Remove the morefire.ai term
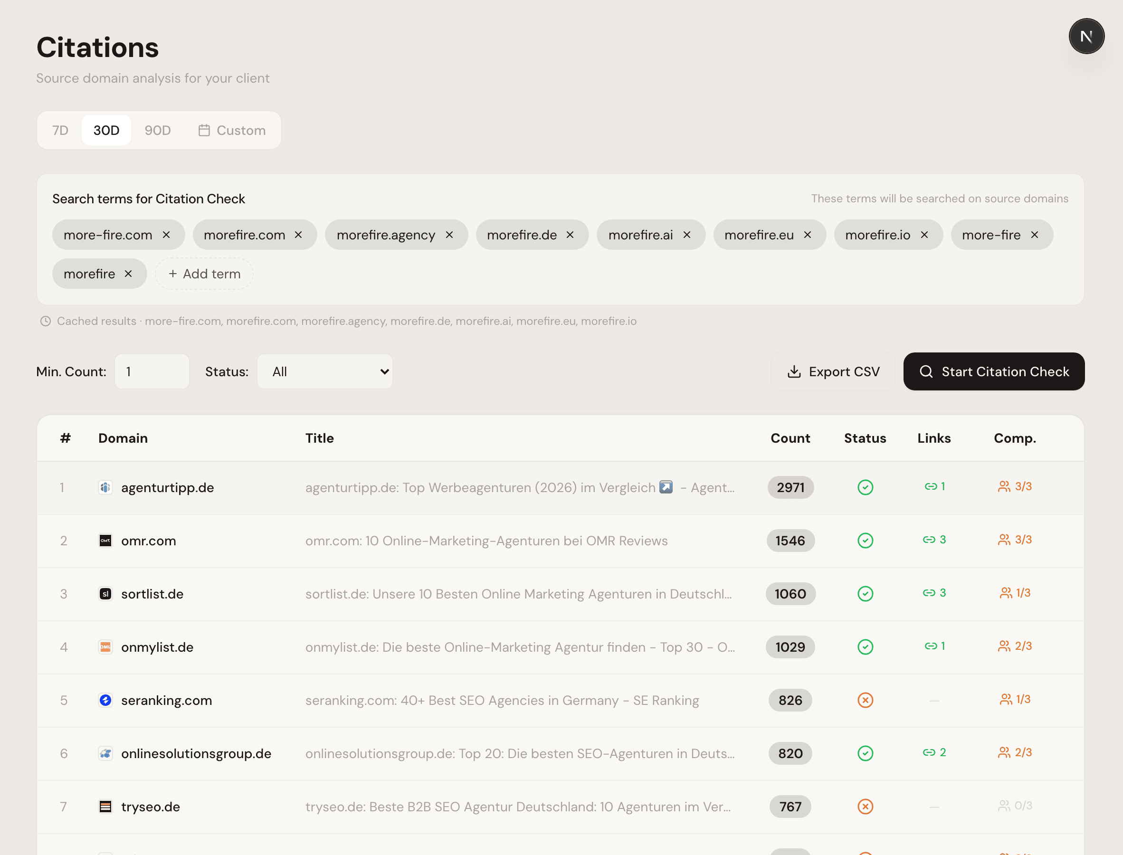The width and height of the screenshot is (1123, 855). (687, 235)
